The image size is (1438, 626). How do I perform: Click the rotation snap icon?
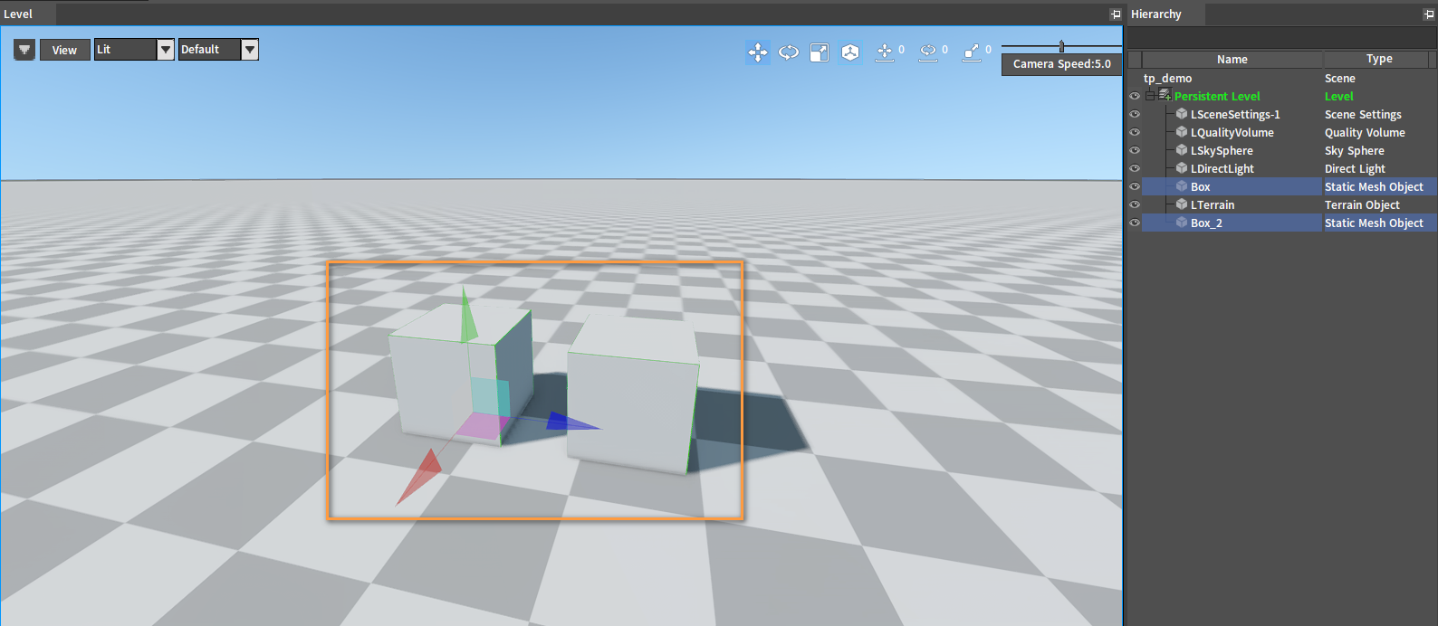pyautogui.click(x=928, y=52)
